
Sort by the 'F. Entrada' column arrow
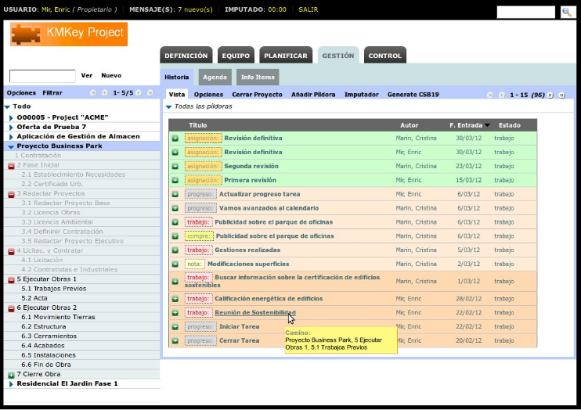pos(487,125)
